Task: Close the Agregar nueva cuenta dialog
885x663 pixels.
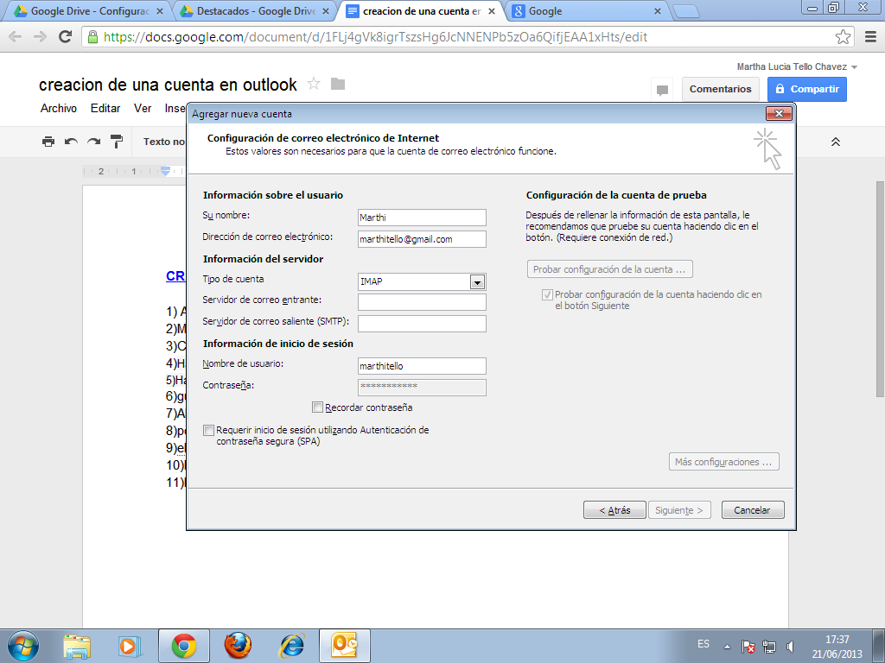Action: coord(779,113)
